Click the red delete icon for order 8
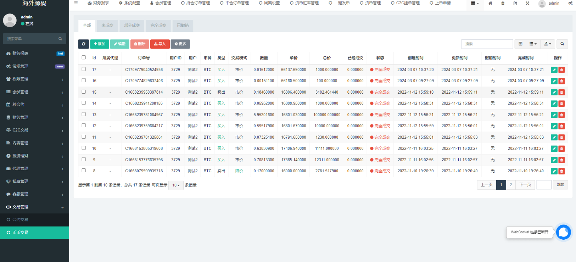 (x=561, y=171)
